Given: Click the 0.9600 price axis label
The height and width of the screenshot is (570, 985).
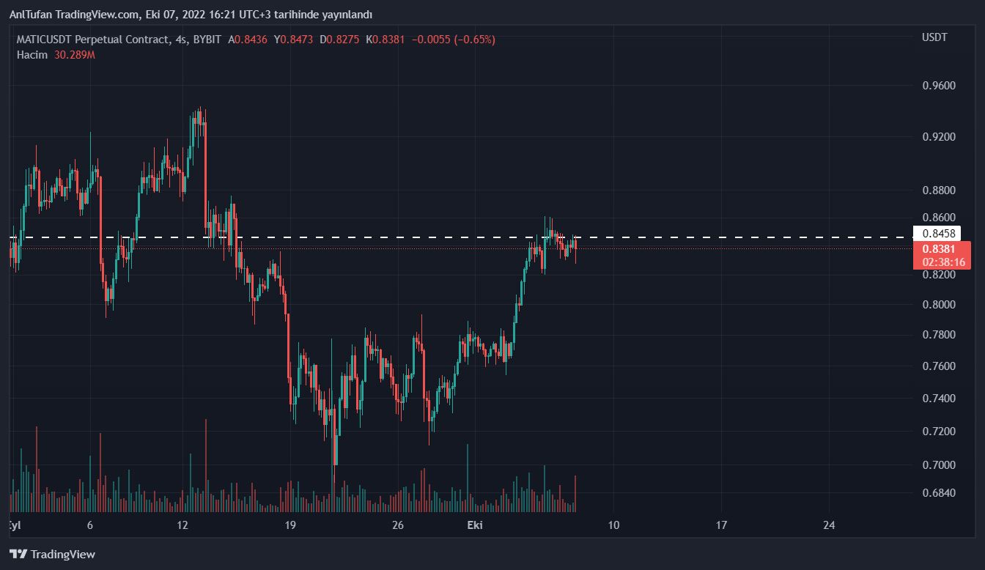Looking at the screenshot, I should click(938, 86).
